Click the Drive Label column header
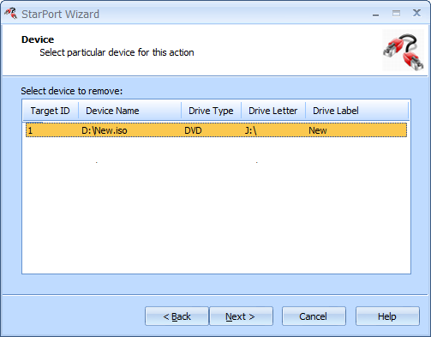 click(x=357, y=111)
